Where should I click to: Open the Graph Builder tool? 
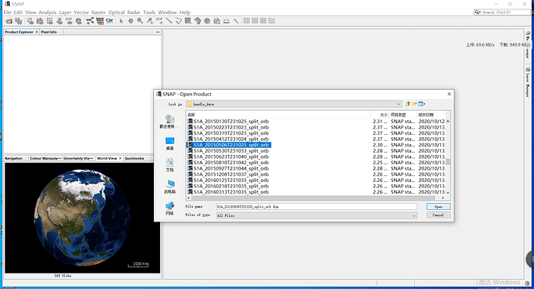90,21
